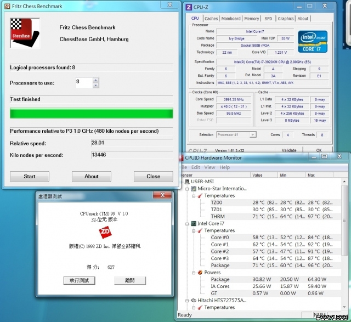This screenshot has height=322, width=351.
Task: Open the Mainboard tab
Action: 231,19
